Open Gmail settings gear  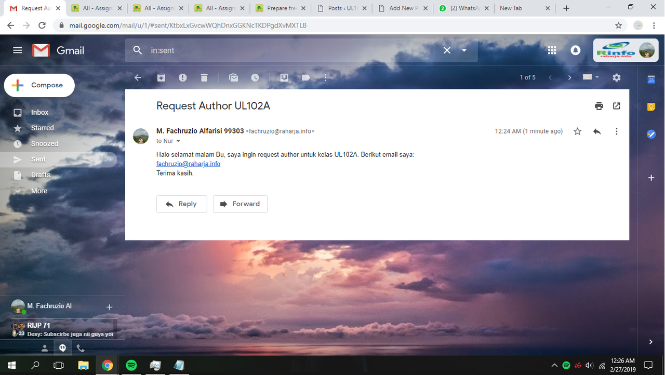point(616,77)
